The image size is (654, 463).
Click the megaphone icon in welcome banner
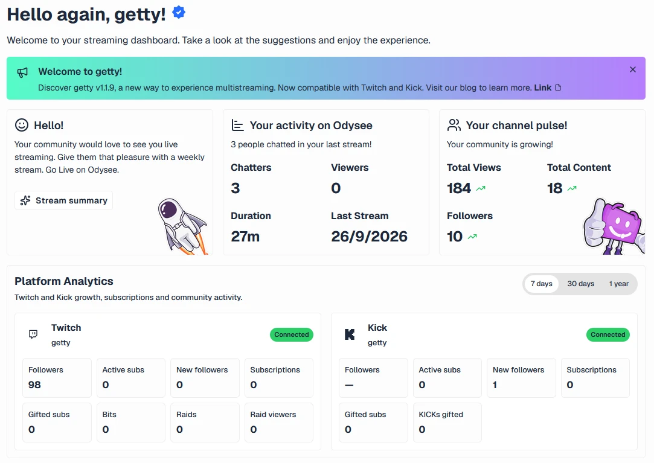(x=22, y=72)
